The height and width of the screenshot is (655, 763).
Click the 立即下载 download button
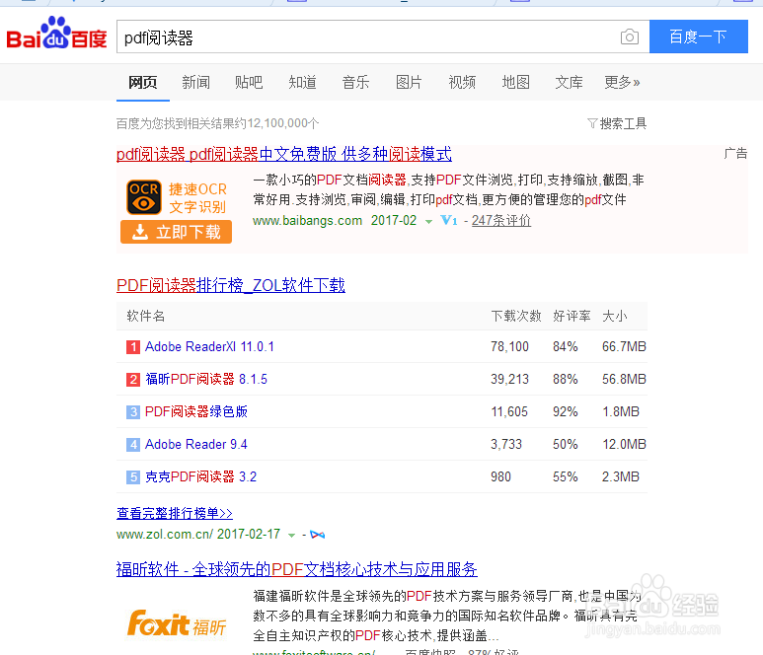pyautogui.click(x=176, y=232)
